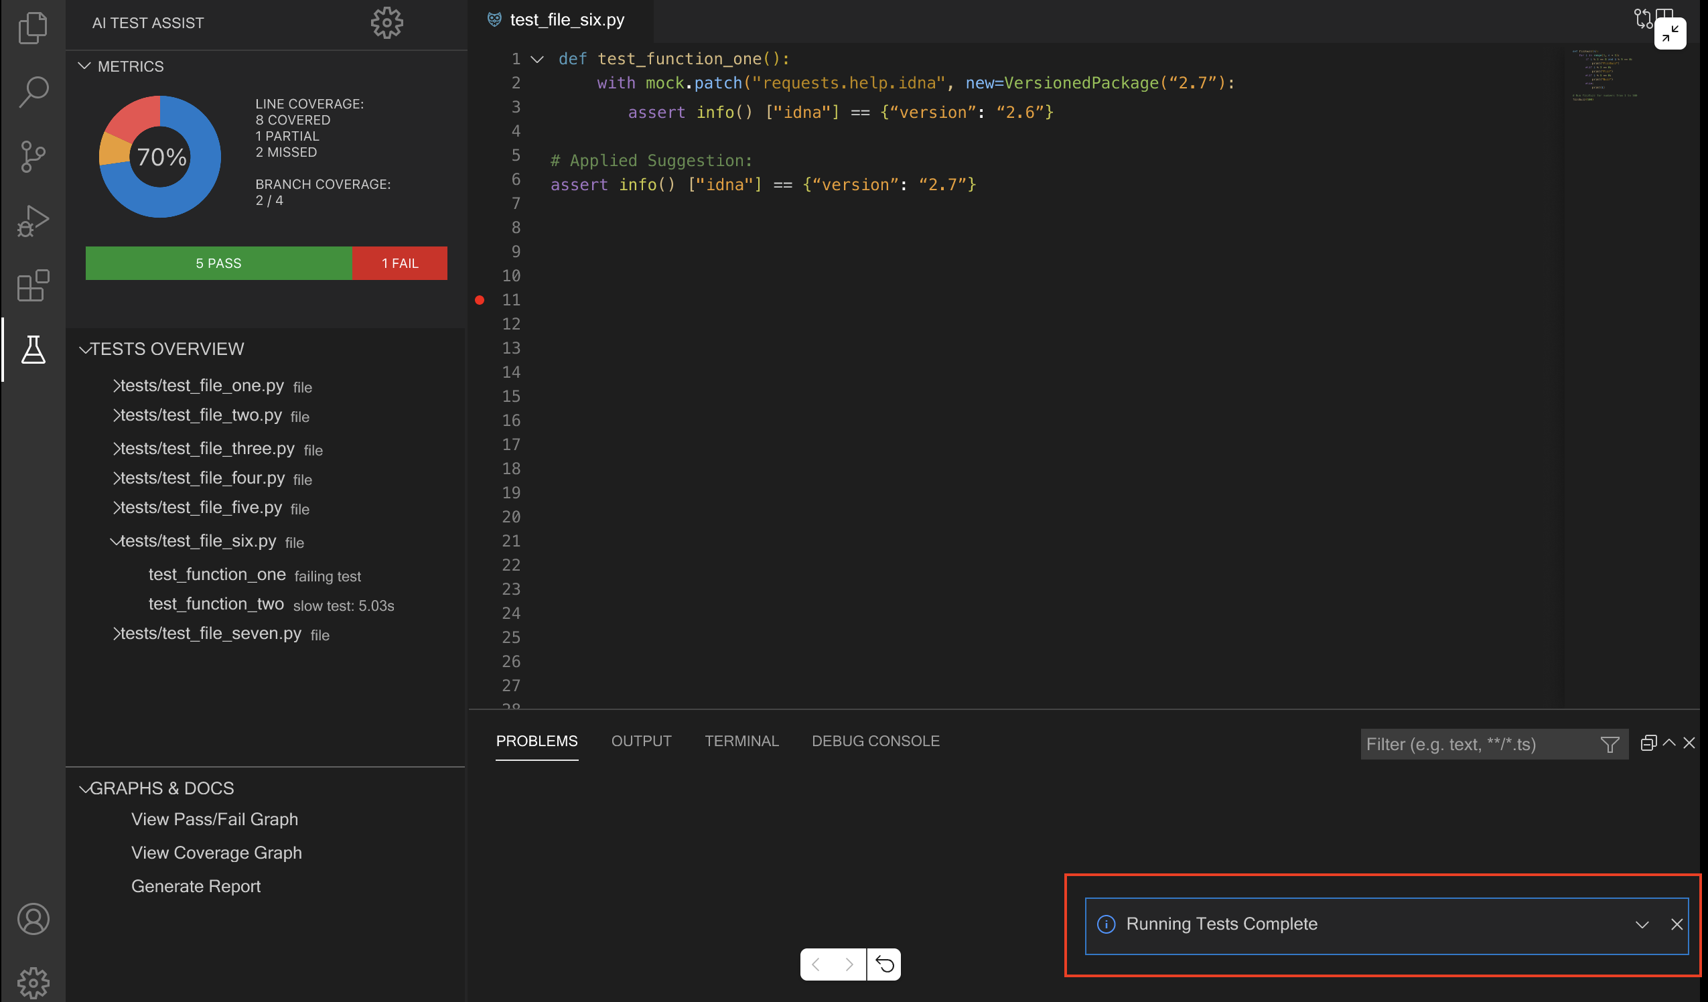Expand the Running Tests Complete notification

click(x=1642, y=925)
